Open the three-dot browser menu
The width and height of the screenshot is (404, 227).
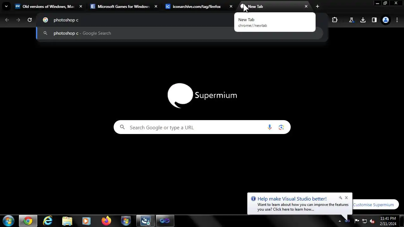397,20
